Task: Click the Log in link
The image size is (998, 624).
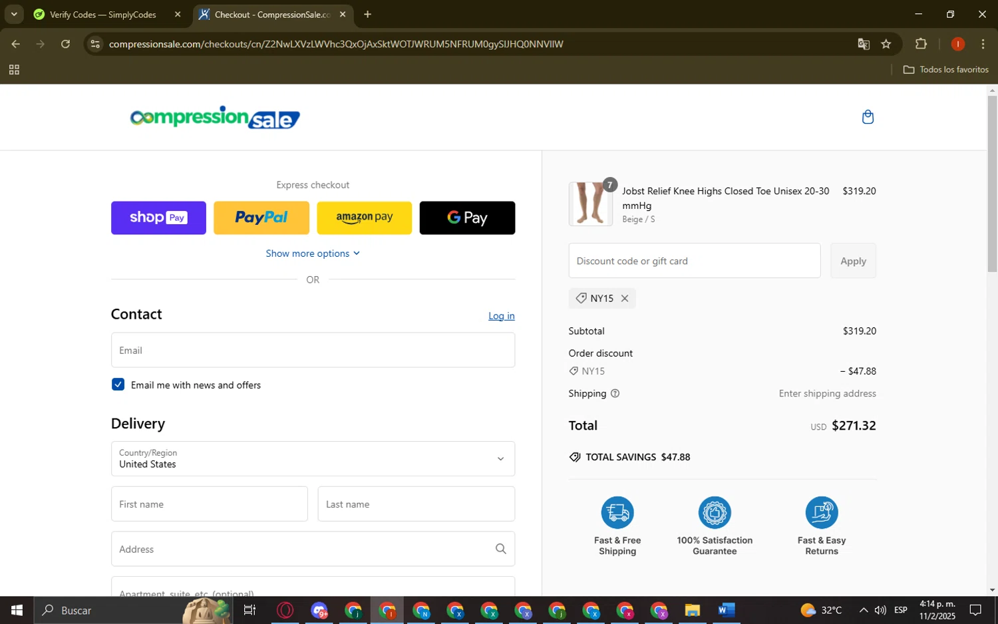Action: (502, 316)
